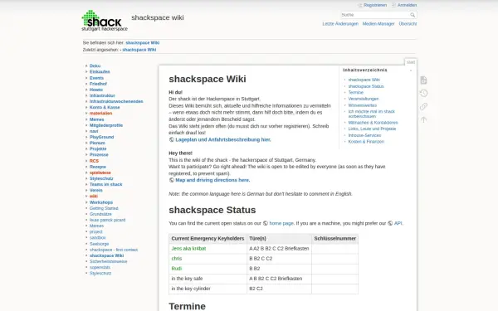
Task: Select 'in the key cylinder' table cell
Action: (x=208, y=289)
